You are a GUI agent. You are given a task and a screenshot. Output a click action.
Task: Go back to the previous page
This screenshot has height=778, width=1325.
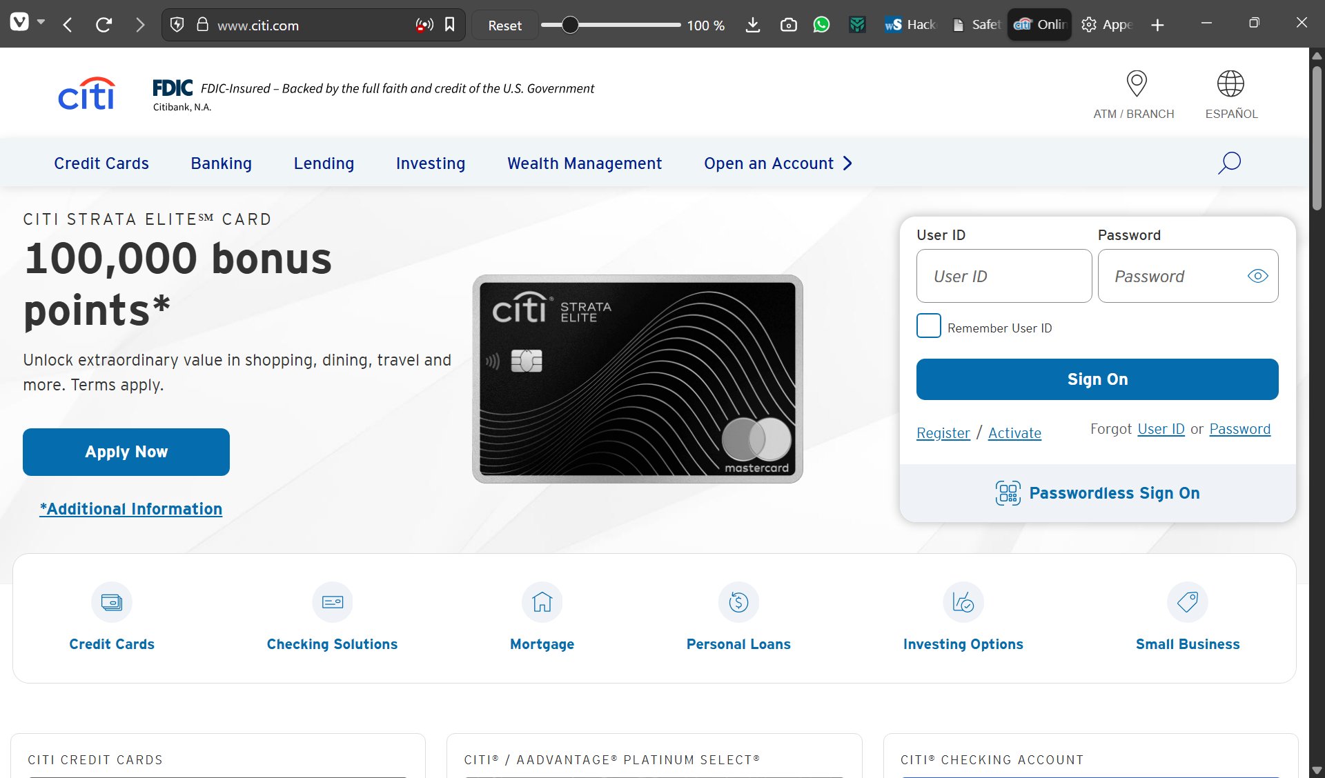68,26
